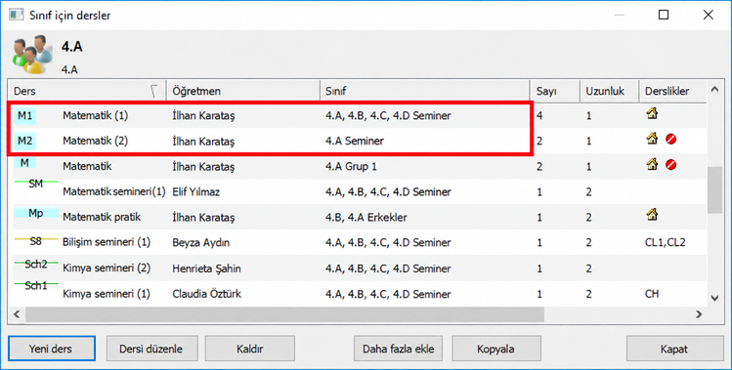Click the window title bar app icon
Viewport: 732px width, 370px height.
[17, 15]
